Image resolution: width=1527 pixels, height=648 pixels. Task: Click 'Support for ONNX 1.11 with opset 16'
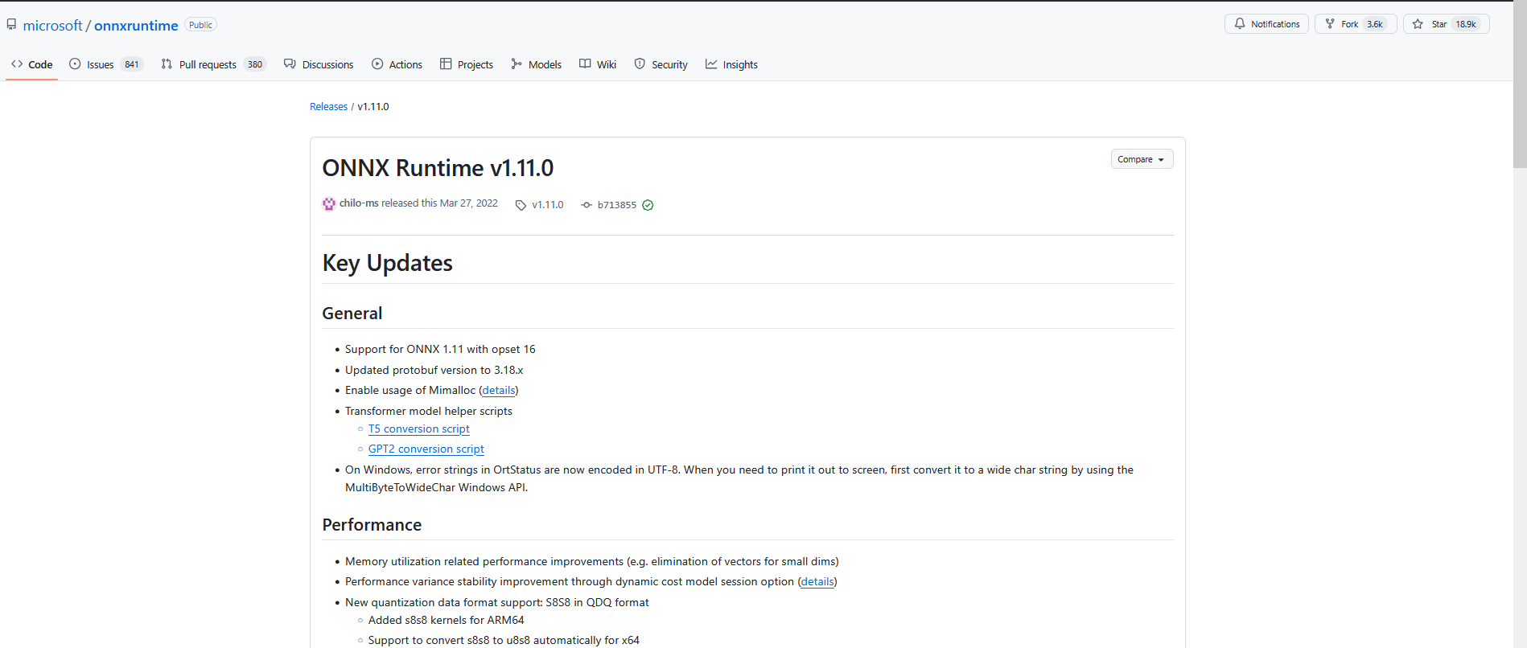(x=440, y=349)
